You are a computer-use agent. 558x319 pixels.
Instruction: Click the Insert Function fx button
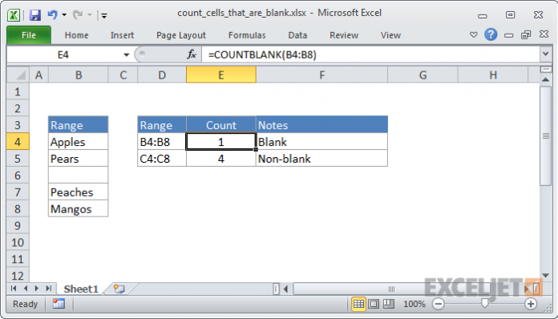(x=192, y=55)
